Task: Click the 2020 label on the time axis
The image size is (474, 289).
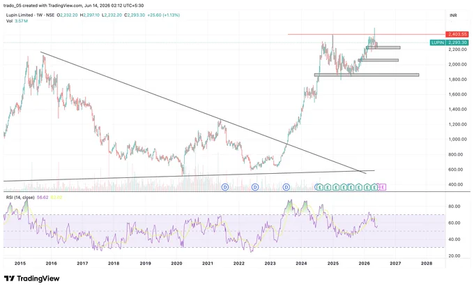Action: tap(176, 263)
